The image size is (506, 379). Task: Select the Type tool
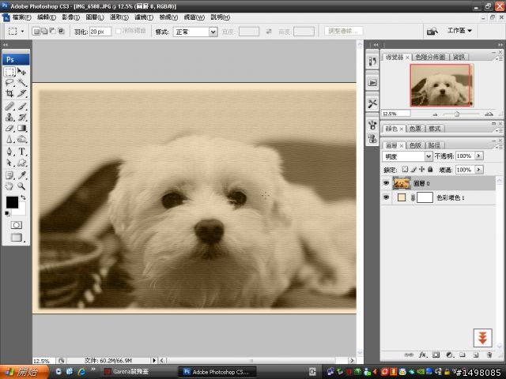click(21, 152)
